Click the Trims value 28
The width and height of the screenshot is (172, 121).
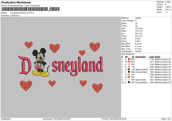tap(136, 26)
